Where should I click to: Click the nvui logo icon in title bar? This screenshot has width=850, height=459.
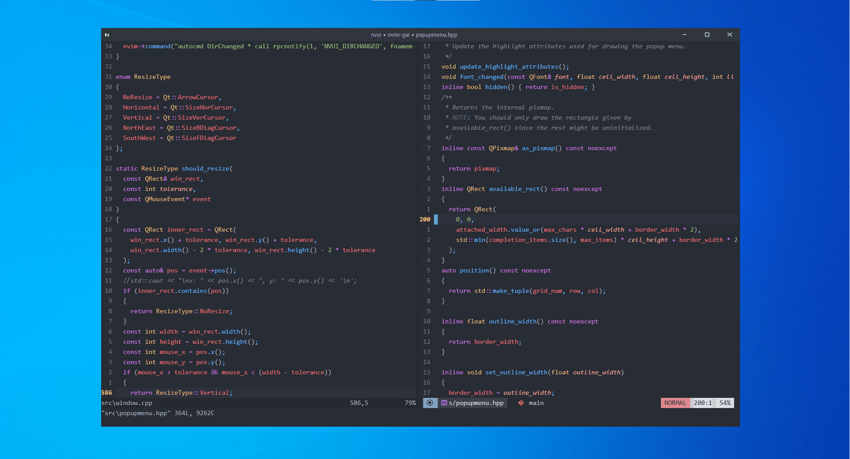pos(107,35)
